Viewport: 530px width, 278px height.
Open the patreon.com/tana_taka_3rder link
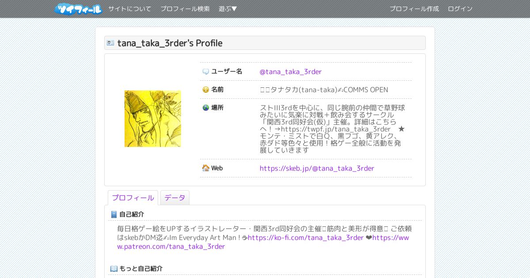(x=263, y=242)
